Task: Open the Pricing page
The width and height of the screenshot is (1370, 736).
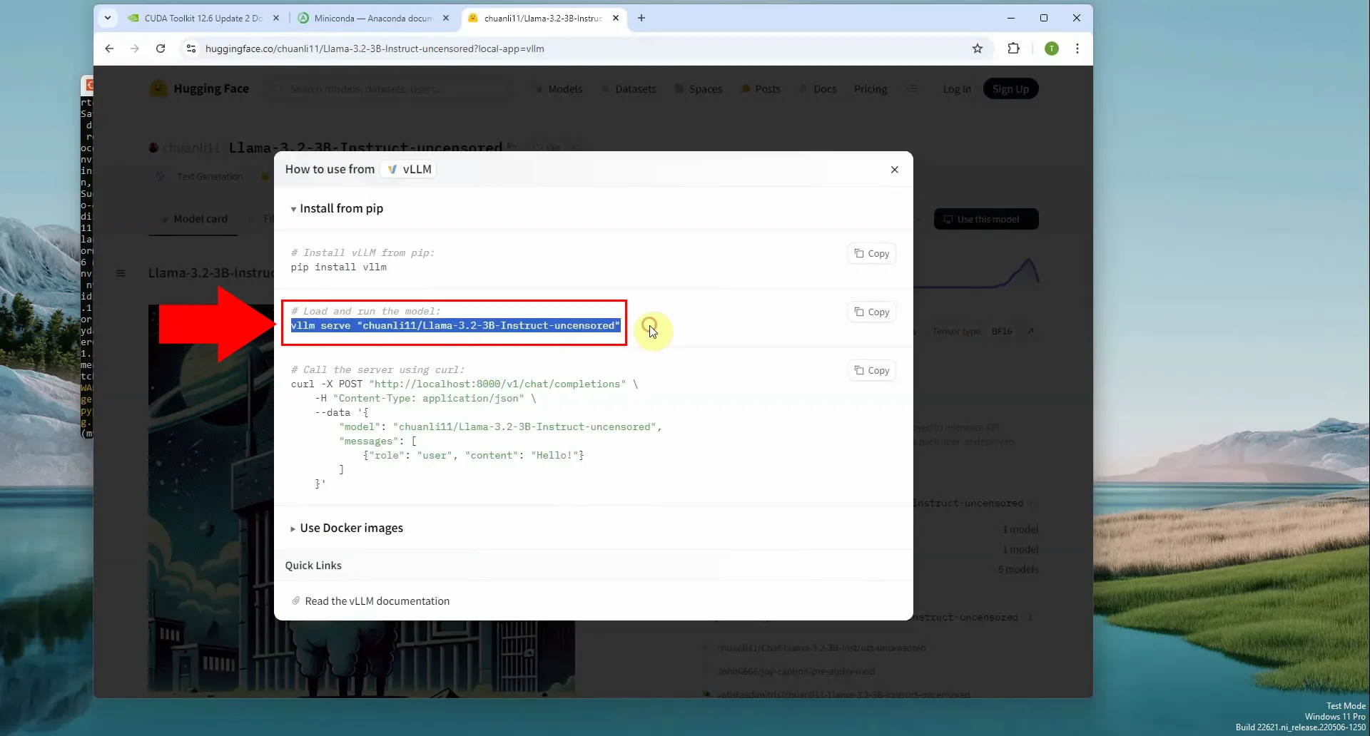Action: (x=871, y=89)
